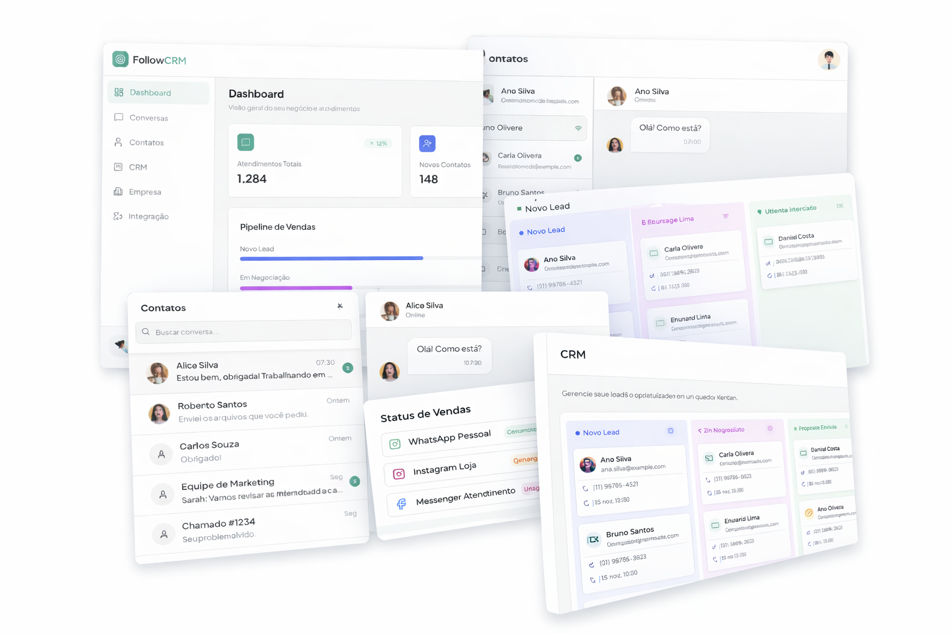Image resolution: width=951 pixels, height=634 pixels.
Task: Open the profile avatar at top right
Action: click(x=828, y=59)
